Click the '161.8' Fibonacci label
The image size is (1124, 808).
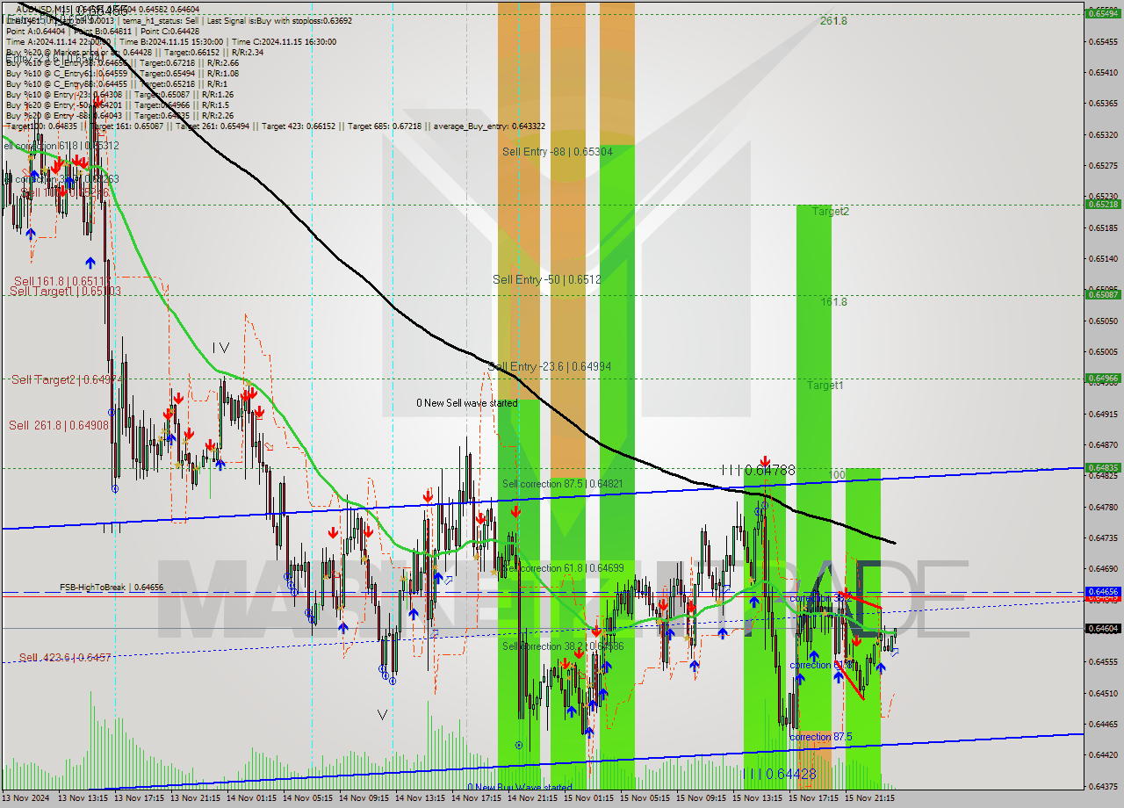click(834, 302)
